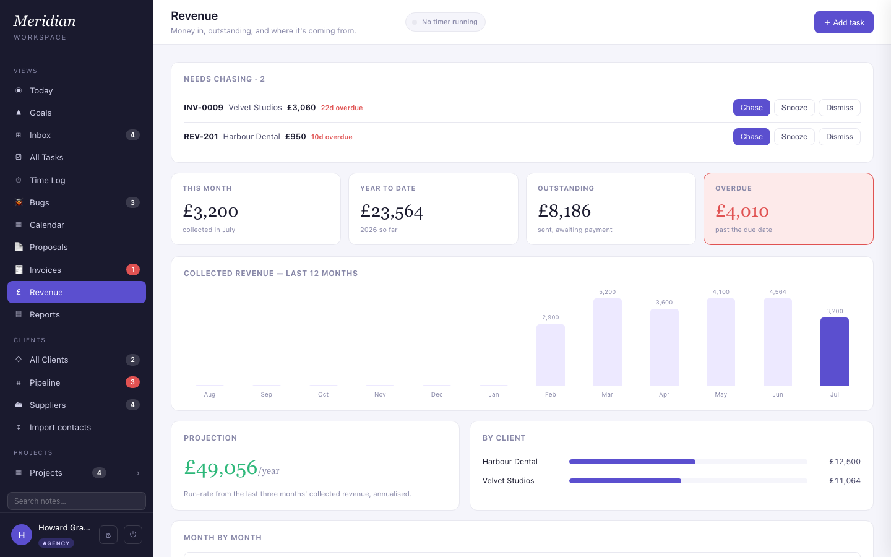
Task: Navigate to Pipeline
Action: [x=77, y=382]
